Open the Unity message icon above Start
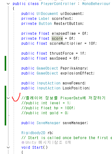 pos(23,143)
